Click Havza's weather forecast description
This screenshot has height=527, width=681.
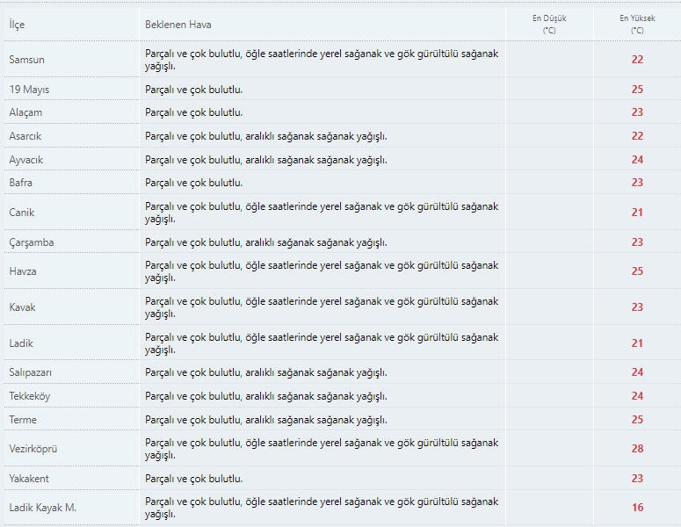pyautogui.click(x=322, y=271)
